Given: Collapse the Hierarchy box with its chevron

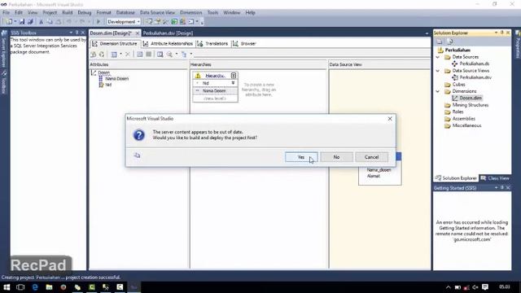Looking at the screenshot, I should coord(234,76).
